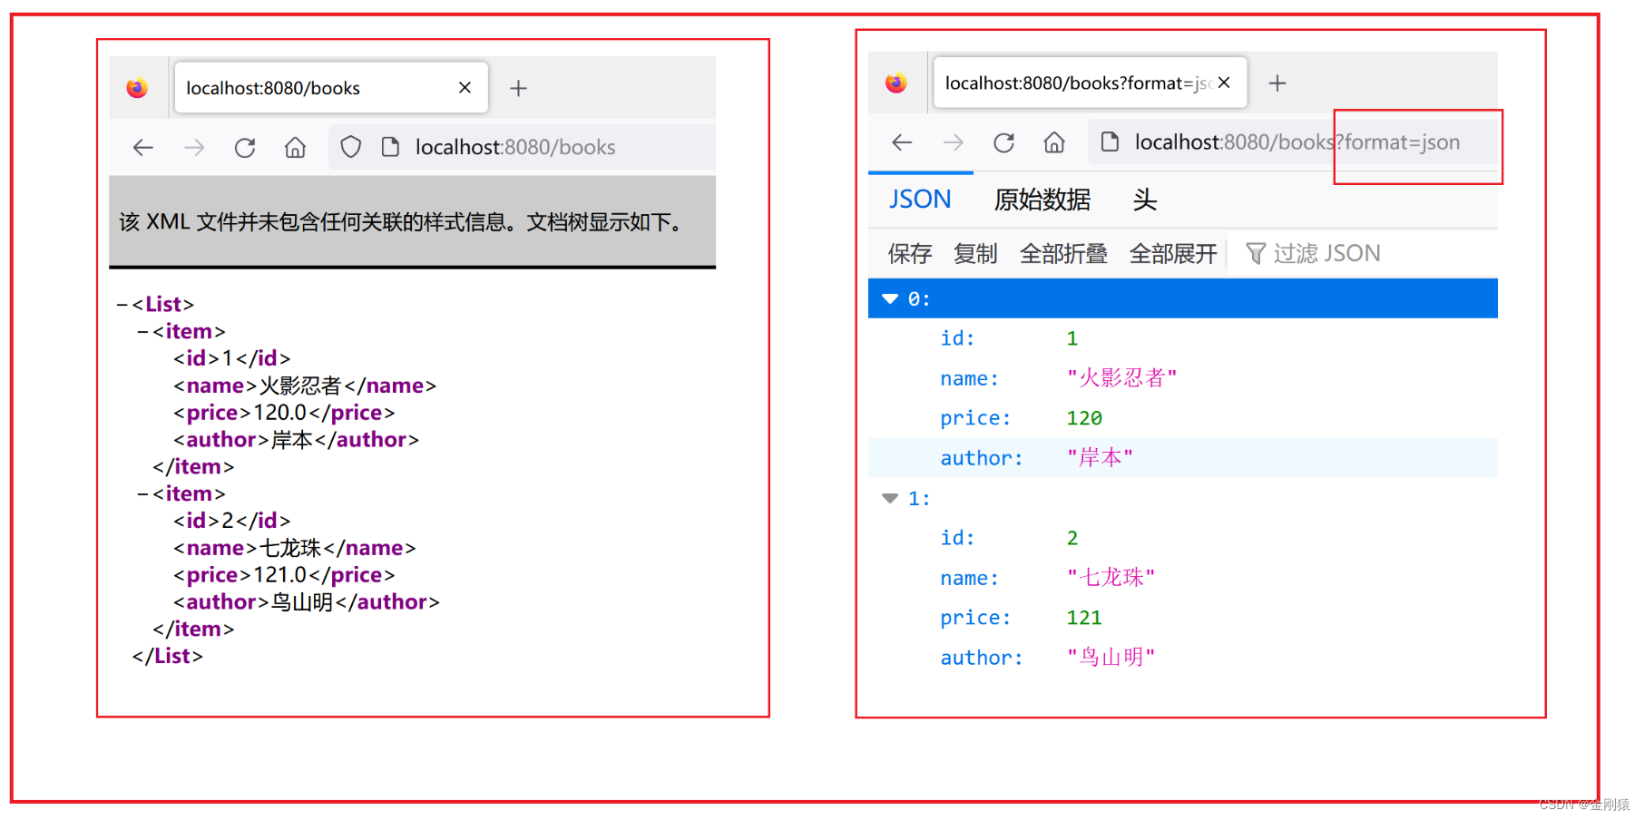Image resolution: width=1644 pixels, height=820 pixels.
Task: Click price element 120.0 in XML
Action: (284, 413)
